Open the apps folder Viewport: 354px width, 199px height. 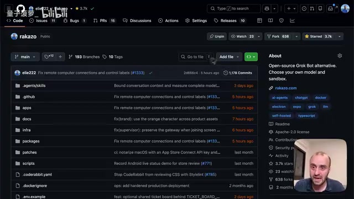coord(27,108)
